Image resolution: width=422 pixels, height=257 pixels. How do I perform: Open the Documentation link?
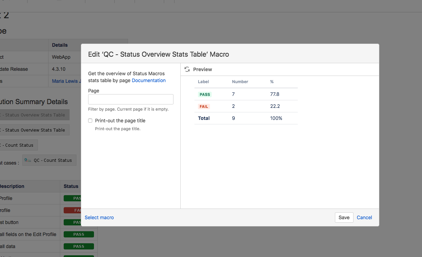coord(149,80)
